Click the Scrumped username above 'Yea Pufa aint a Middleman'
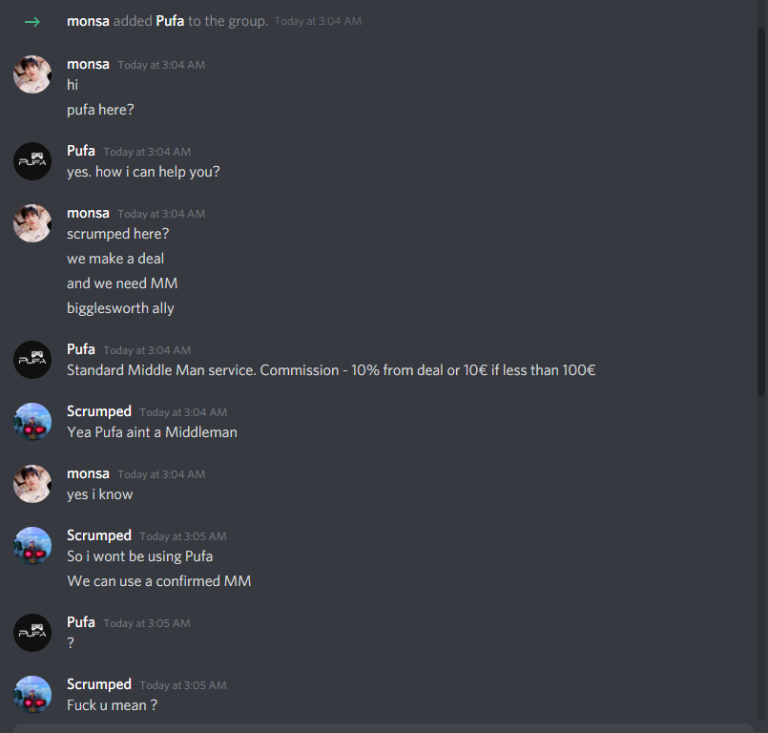Viewport: 768px width, 733px height. [x=99, y=411]
